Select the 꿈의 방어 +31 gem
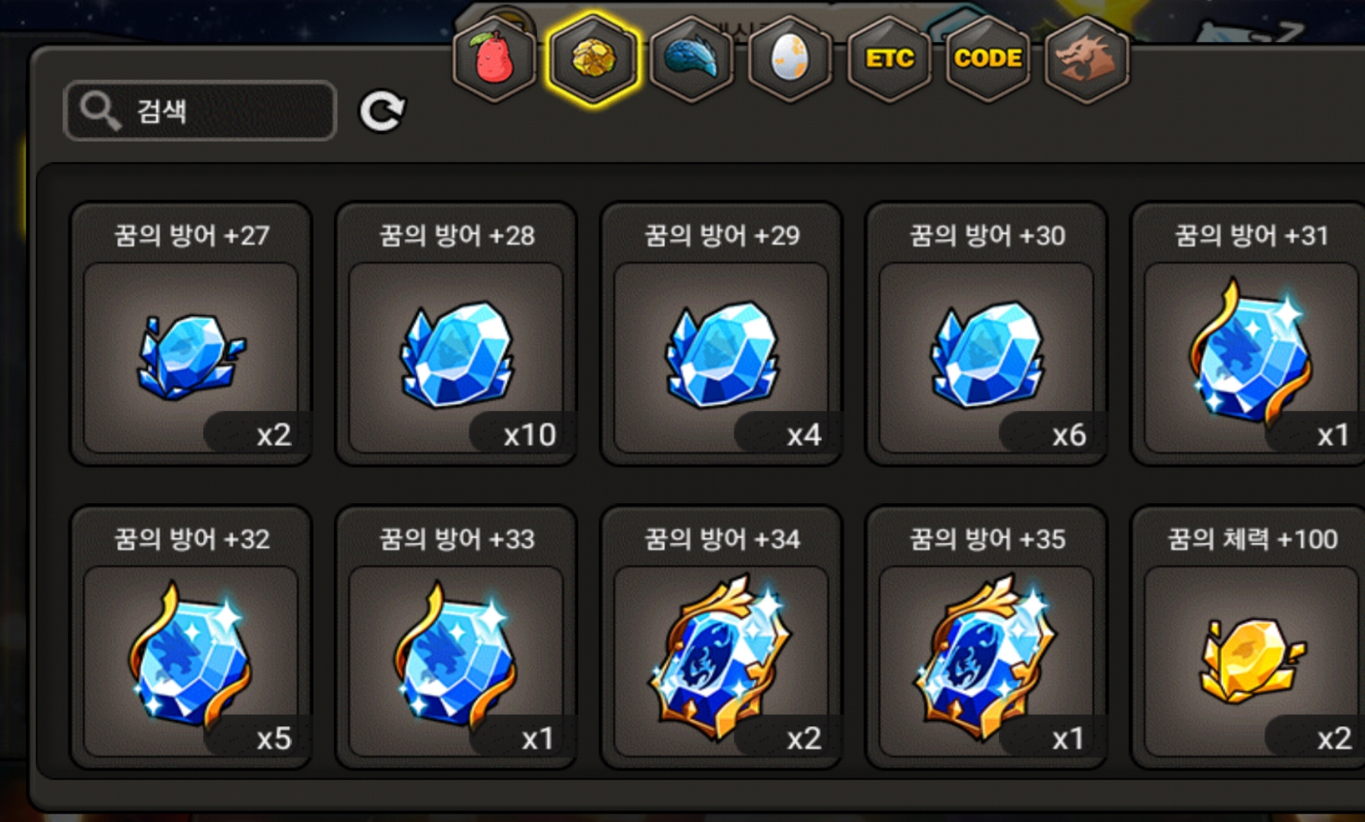 [x=1249, y=333]
